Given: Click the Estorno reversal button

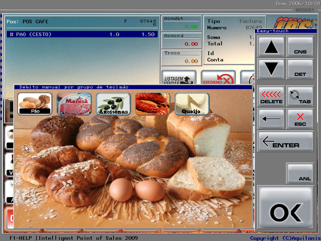Looking at the screenshot, I should coord(218,78).
